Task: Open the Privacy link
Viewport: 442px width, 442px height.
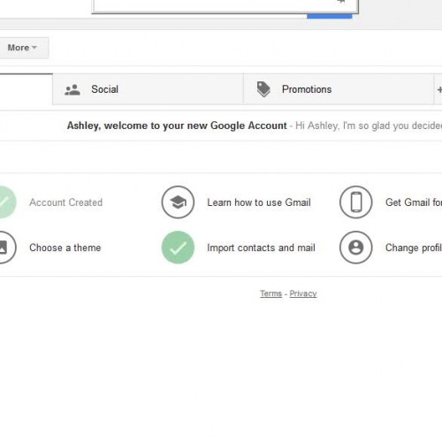Action: [x=303, y=293]
